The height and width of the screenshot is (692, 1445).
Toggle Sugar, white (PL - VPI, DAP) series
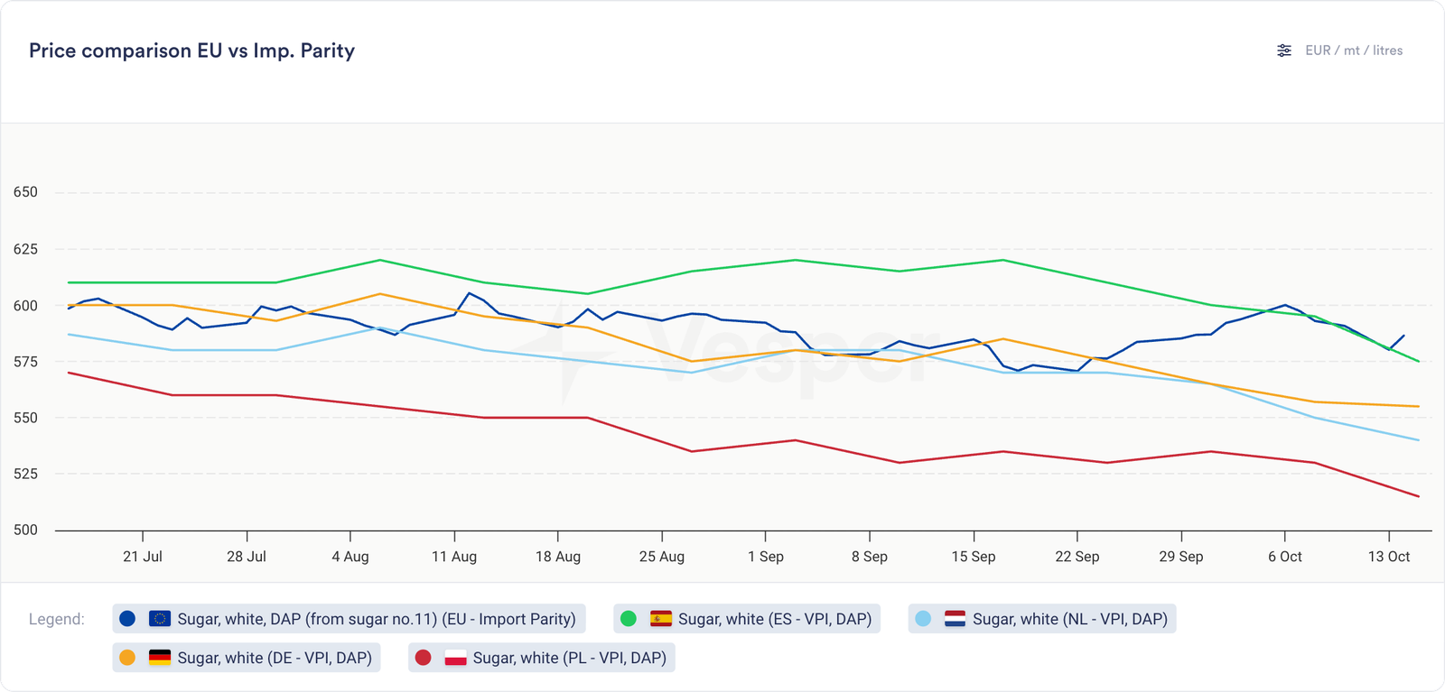(569, 658)
